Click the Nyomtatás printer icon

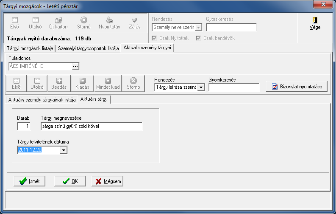click(109, 20)
